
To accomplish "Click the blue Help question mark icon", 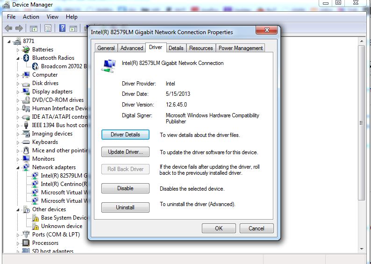I will pos(62,29).
